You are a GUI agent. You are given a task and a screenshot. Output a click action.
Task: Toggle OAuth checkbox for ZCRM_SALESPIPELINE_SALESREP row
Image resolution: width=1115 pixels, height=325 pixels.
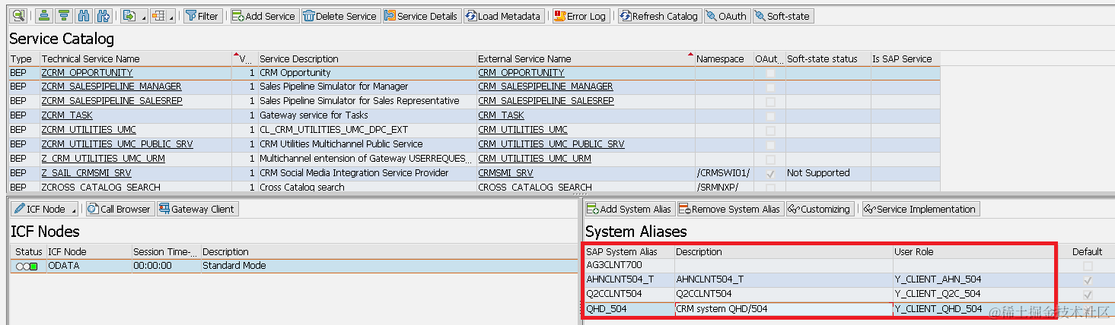coord(769,101)
